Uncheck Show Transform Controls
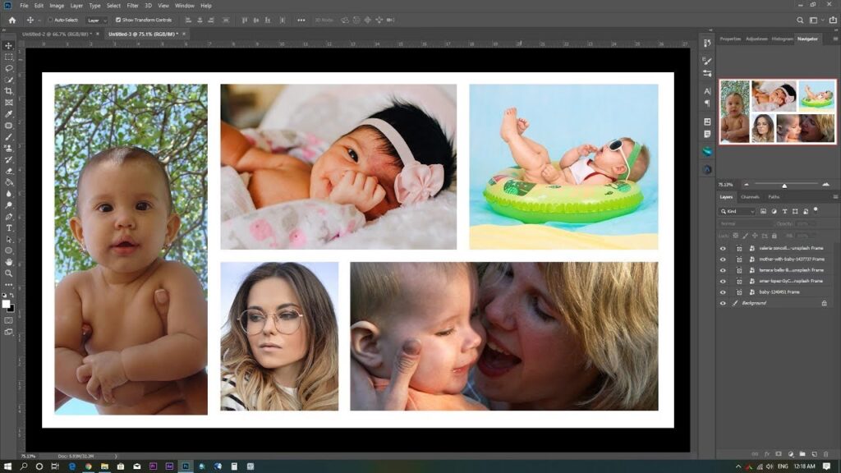Image resolution: width=841 pixels, height=473 pixels. 118,20
